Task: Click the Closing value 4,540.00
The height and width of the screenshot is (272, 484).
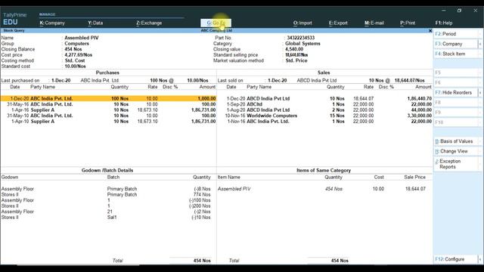Action: coord(294,49)
